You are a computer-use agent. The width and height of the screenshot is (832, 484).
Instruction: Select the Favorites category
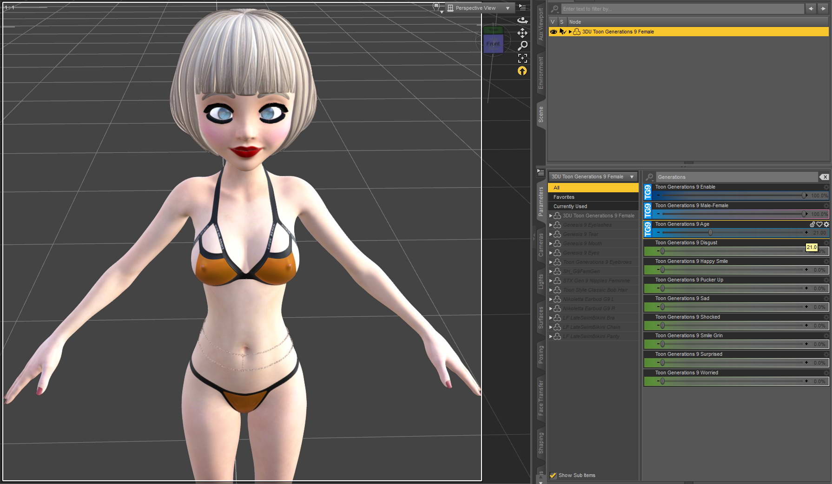tap(593, 197)
